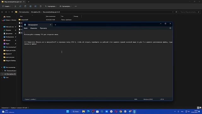Click the Share icon in Explorer toolbar
Viewport: 202px width, 114px height.
(x=36, y=6)
